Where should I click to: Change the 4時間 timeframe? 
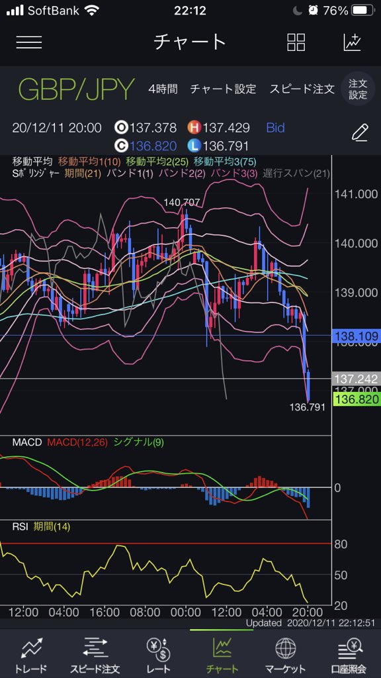[163, 89]
